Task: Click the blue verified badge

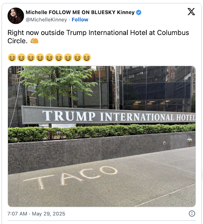Action: (x=139, y=13)
